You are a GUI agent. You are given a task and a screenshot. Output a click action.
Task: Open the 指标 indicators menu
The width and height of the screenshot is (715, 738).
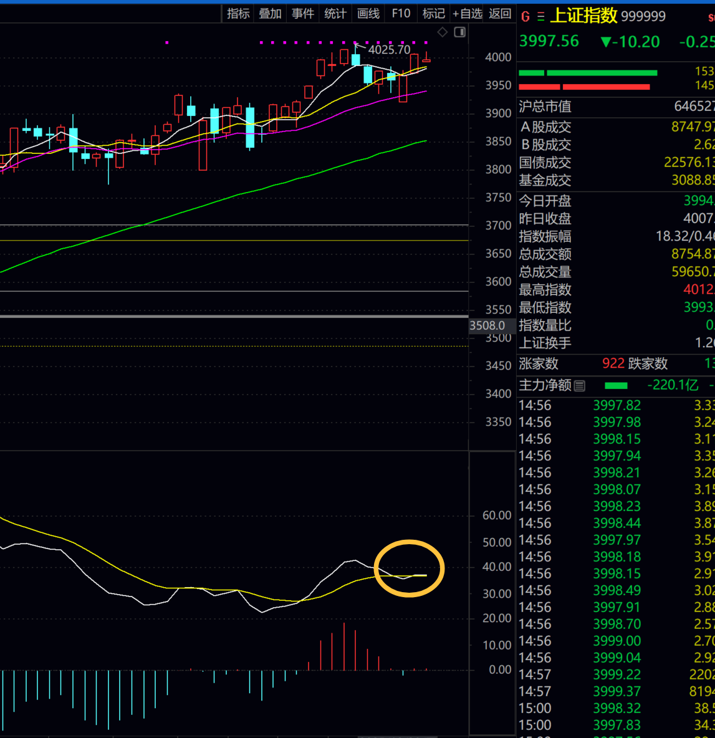pyautogui.click(x=238, y=13)
